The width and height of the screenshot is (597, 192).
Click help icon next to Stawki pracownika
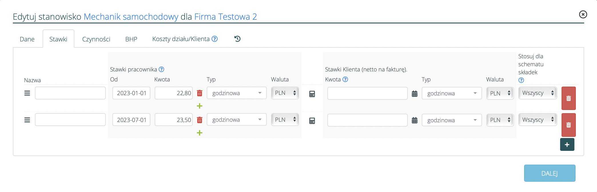162,69
